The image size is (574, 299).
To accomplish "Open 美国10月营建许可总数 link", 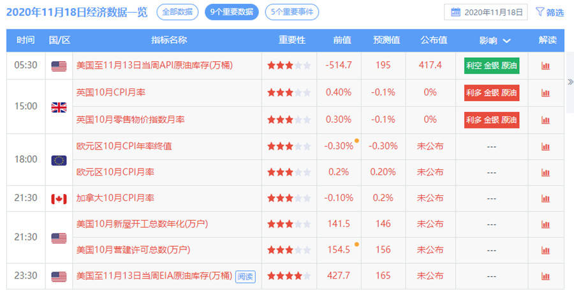I will click(x=133, y=250).
